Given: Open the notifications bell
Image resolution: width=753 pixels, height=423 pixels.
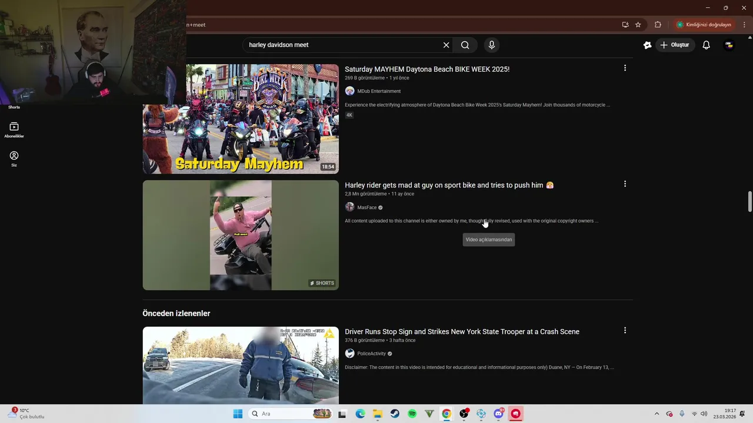Looking at the screenshot, I should (x=707, y=45).
